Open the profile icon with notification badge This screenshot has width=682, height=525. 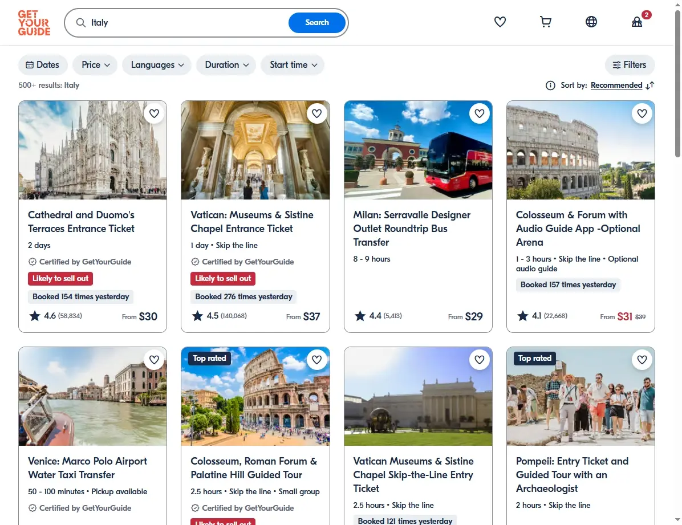[637, 22]
